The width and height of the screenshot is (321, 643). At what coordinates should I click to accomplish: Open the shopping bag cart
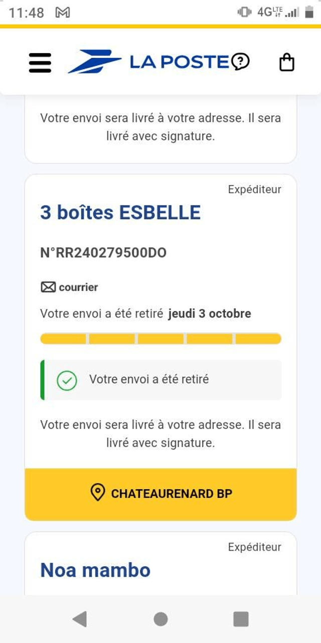[286, 63]
